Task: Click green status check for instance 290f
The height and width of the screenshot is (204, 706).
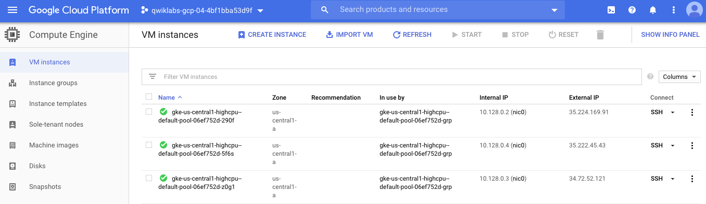Action: click(163, 112)
